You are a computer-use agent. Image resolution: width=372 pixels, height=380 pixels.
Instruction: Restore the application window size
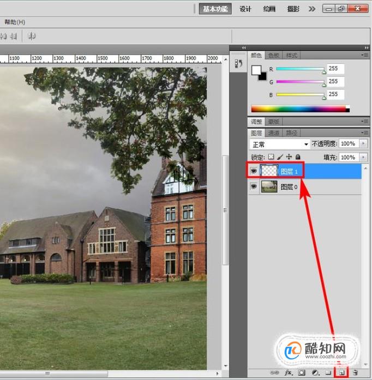tap(341, 9)
